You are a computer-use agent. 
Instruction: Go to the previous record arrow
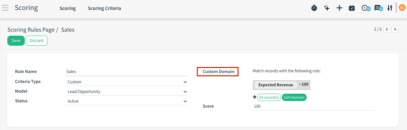(x=387, y=29)
